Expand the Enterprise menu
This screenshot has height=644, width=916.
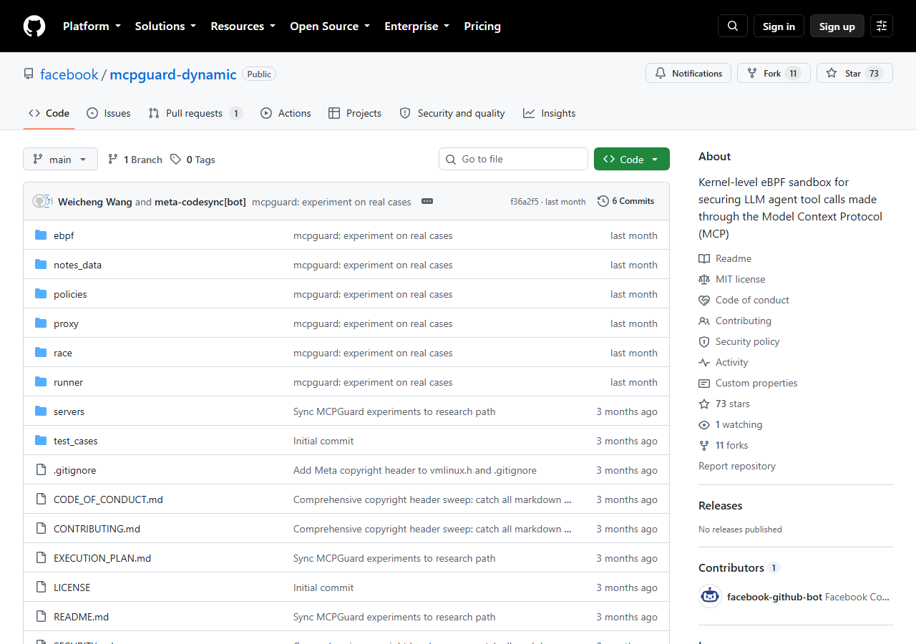[x=417, y=26]
